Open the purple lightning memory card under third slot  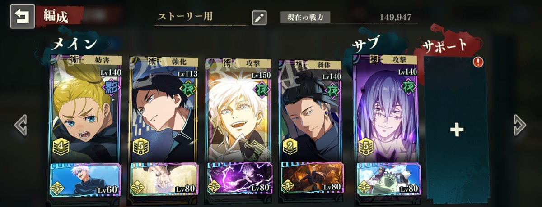click(239, 179)
